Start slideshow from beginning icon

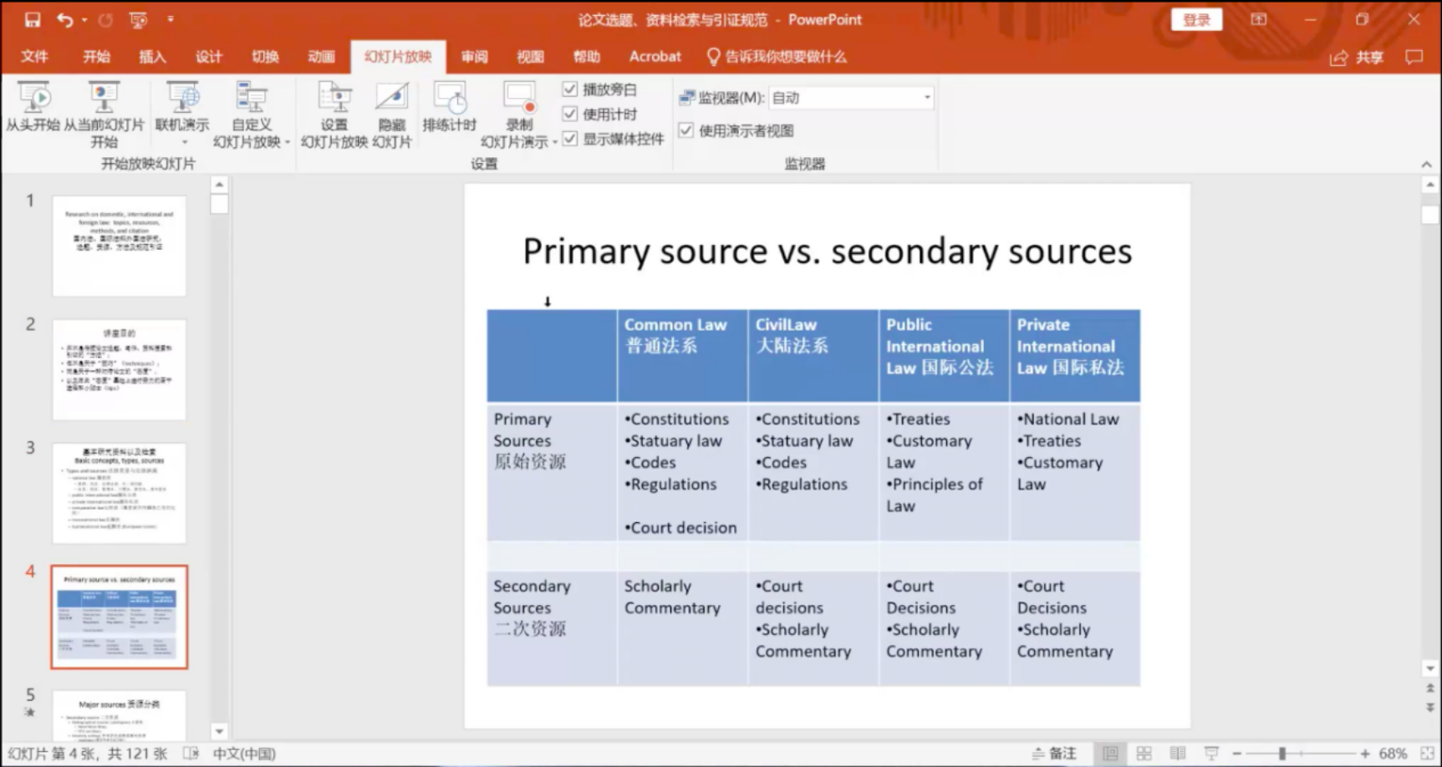[33, 99]
